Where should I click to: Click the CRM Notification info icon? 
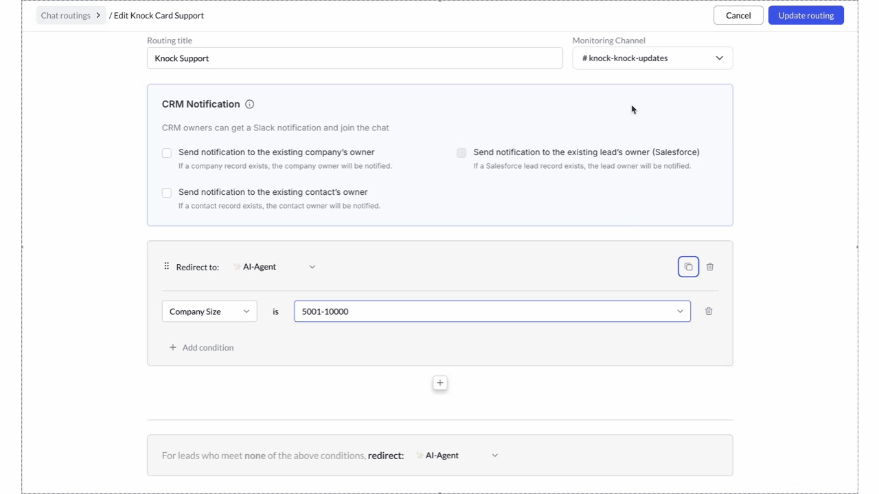click(249, 104)
